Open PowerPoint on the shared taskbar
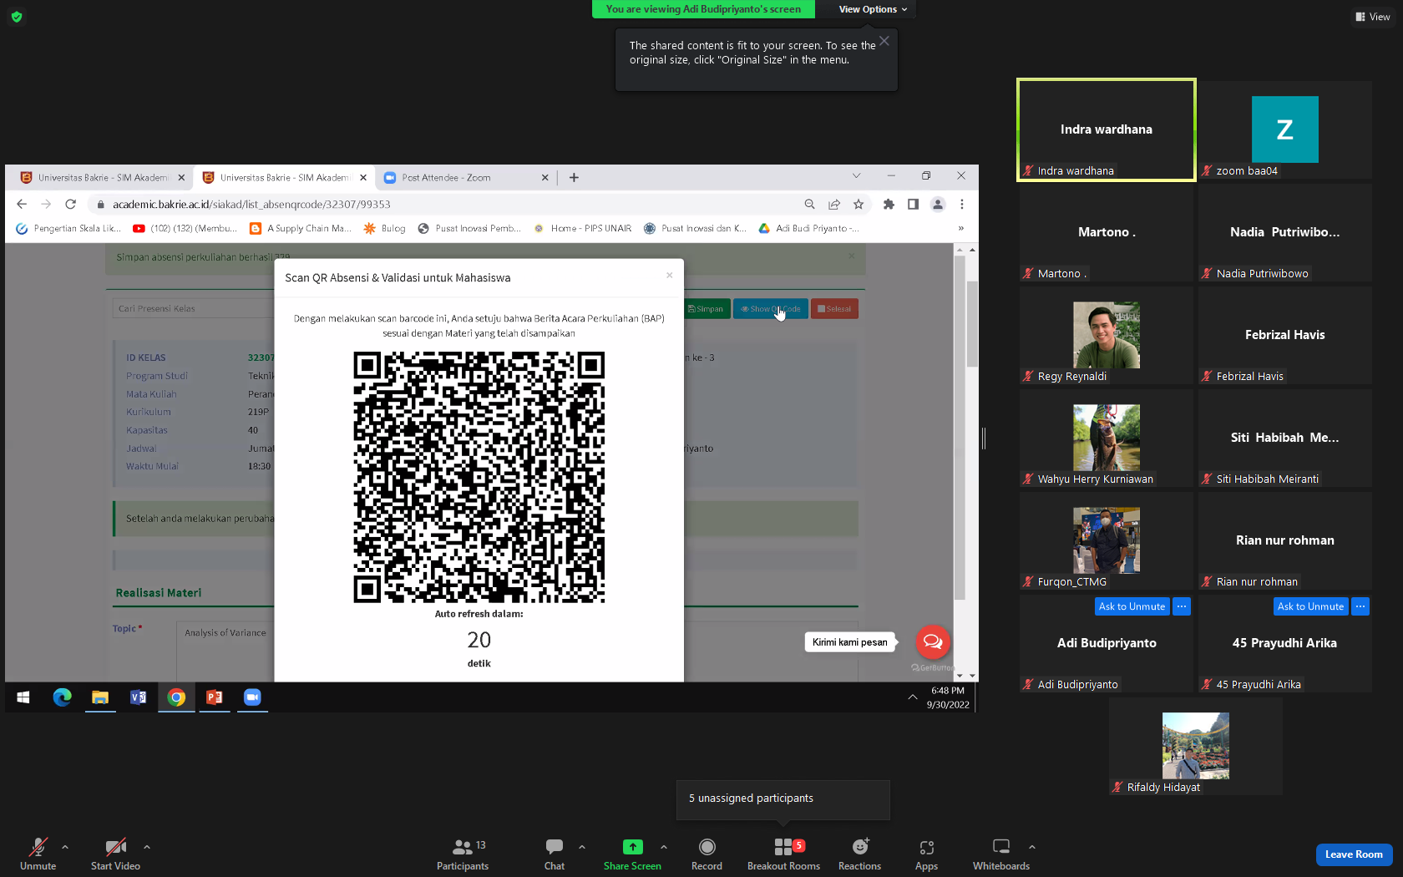The image size is (1403, 877). coord(215,697)
